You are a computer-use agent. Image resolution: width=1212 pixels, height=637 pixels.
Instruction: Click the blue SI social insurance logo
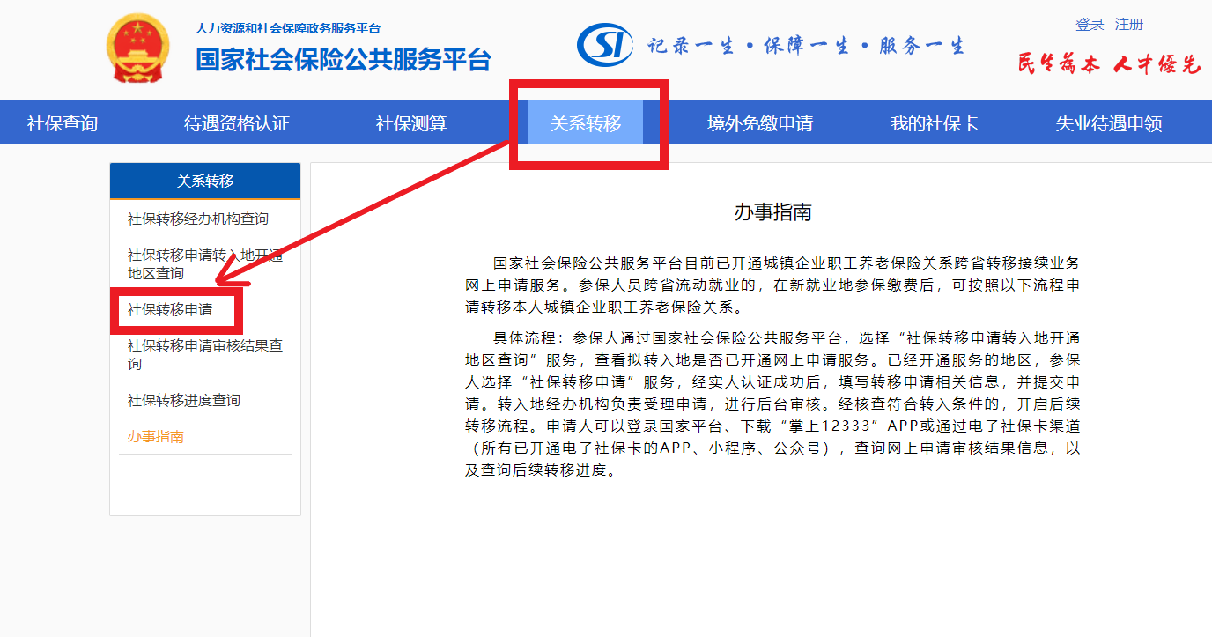click(604, 46)
